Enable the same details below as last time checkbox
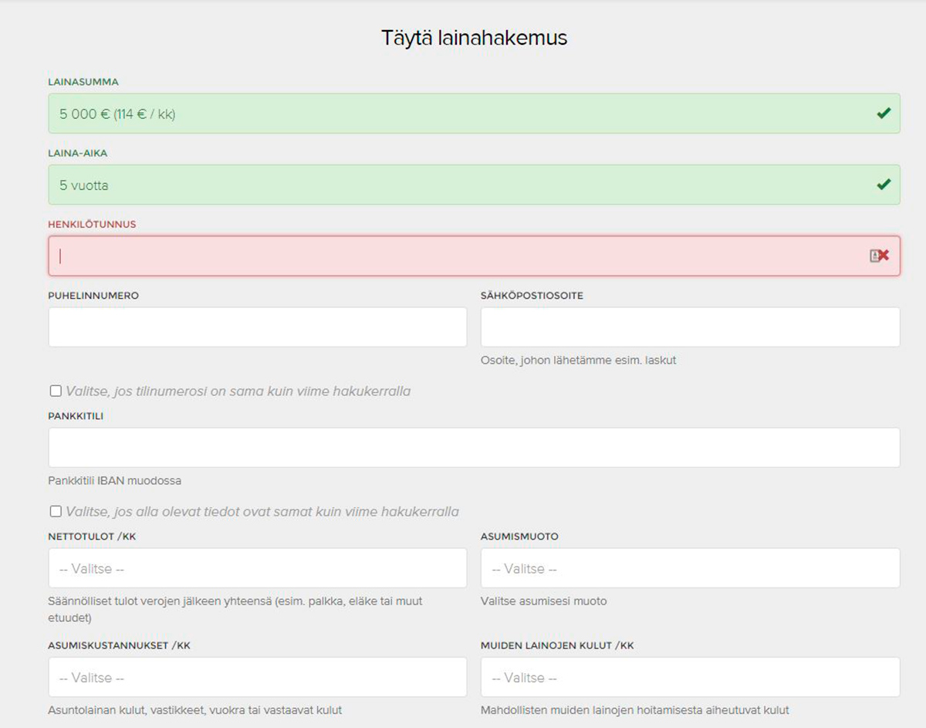Image resolution: width=926 pixels, height=728 pixels. [56, 512]
